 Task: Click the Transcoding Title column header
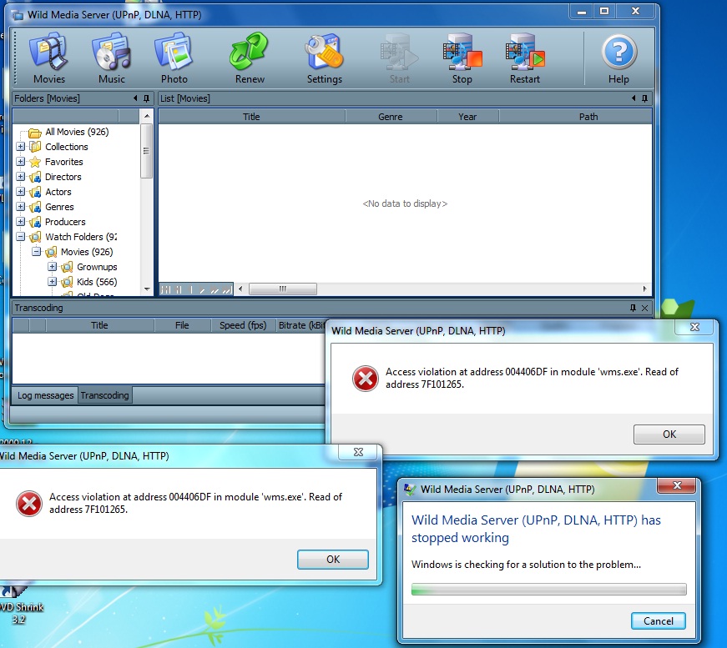(99, 325)
